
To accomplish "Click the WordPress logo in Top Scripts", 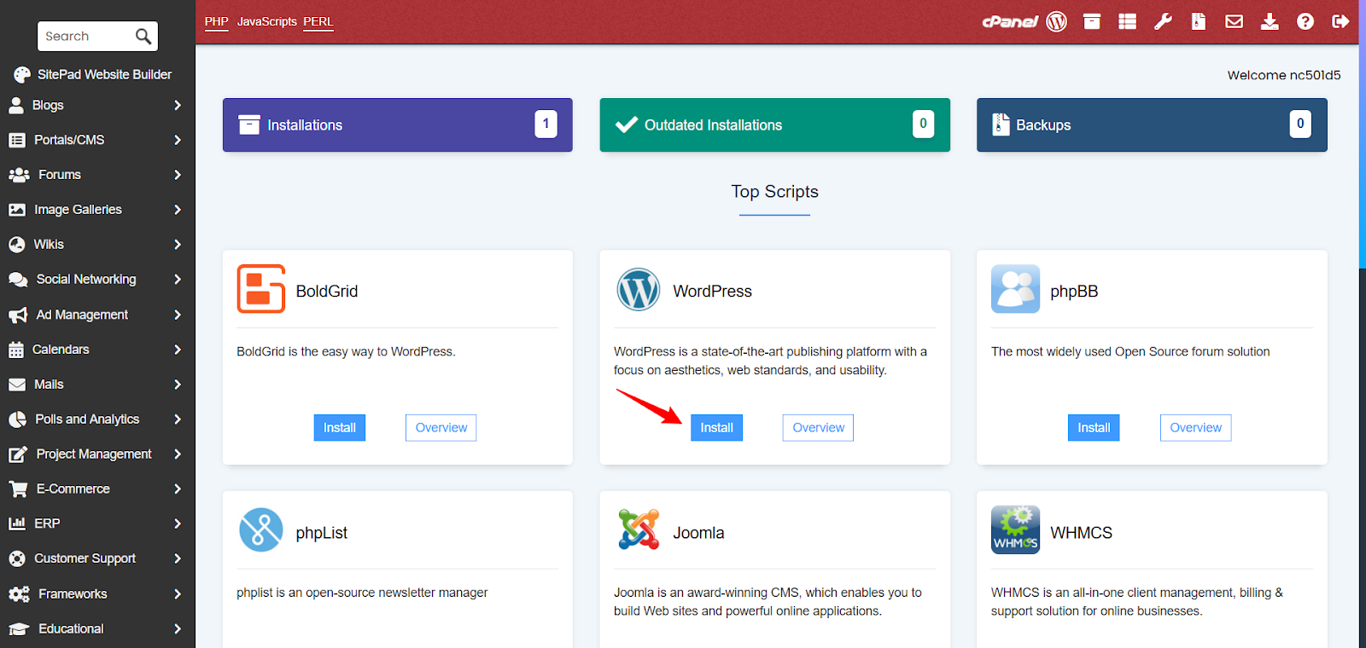I will coord(639,289).
